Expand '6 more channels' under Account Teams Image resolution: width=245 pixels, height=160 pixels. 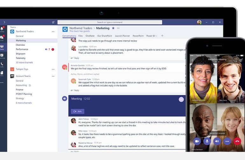click(x=24, y=103)
